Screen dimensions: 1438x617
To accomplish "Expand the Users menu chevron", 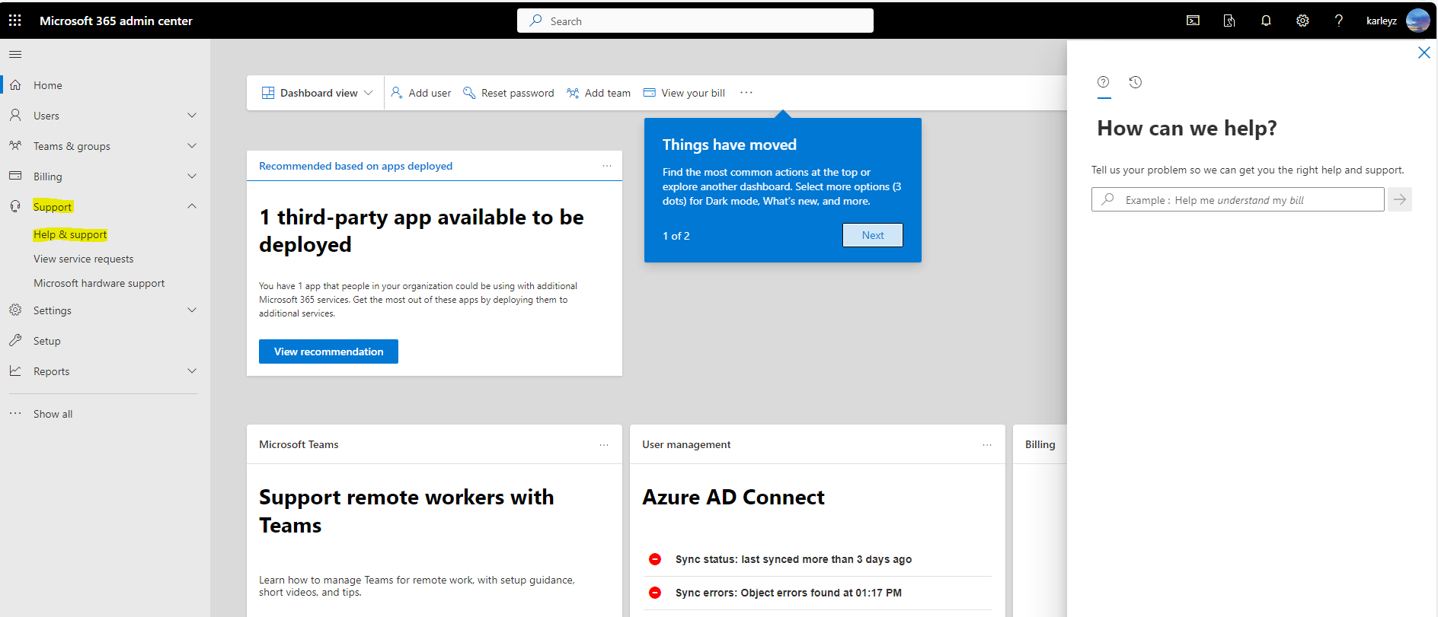I will tap(192, 116).
